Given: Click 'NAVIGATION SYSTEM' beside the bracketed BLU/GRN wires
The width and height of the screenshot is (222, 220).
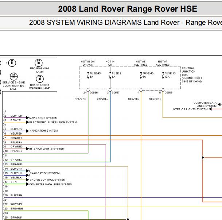Looking at the screenshot, I should click(x=46, y=173).
